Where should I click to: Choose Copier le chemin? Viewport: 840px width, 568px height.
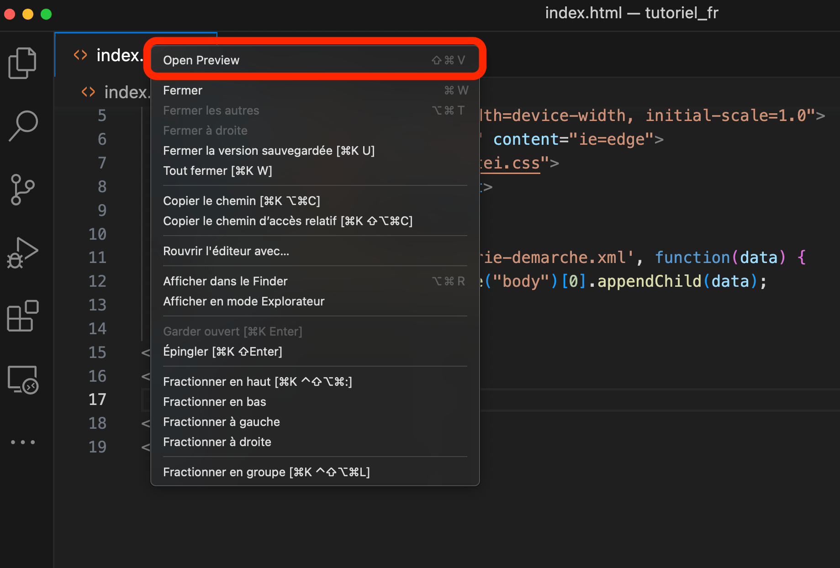(242, 200)
